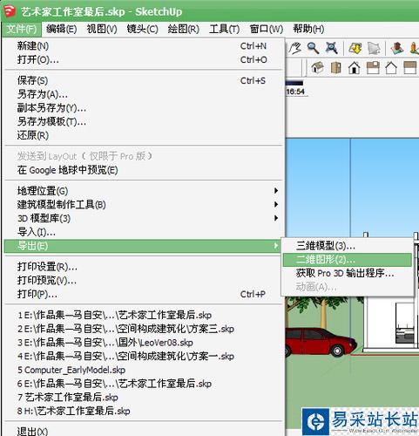The image size is (419, 436).
Task: Choose 导入(I)... menu entry
Action: (x=143, y=232)
